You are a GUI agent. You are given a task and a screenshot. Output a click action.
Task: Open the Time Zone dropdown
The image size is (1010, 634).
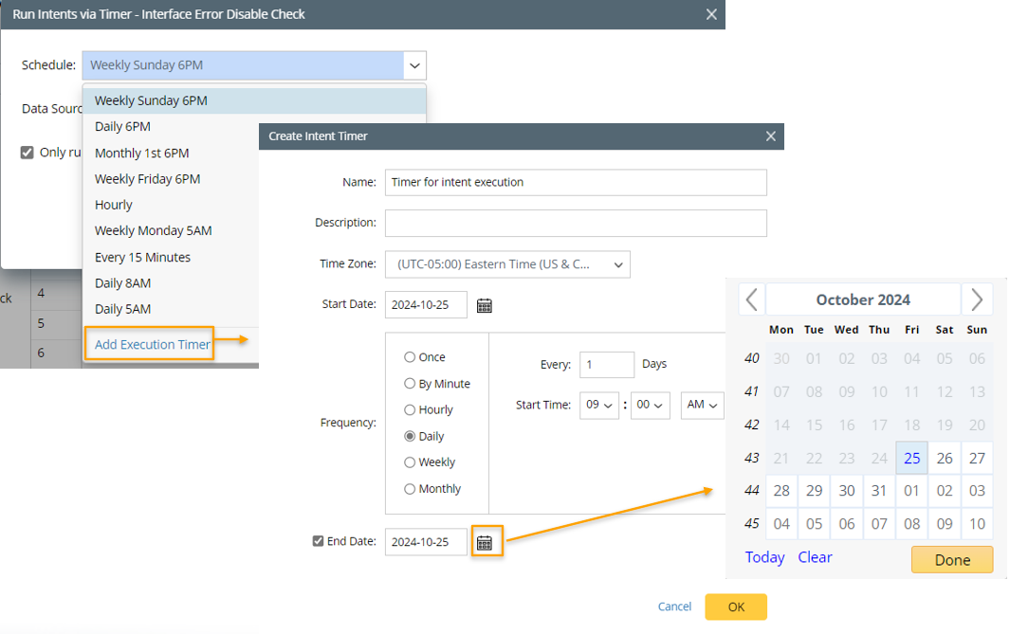pos(507,264)
